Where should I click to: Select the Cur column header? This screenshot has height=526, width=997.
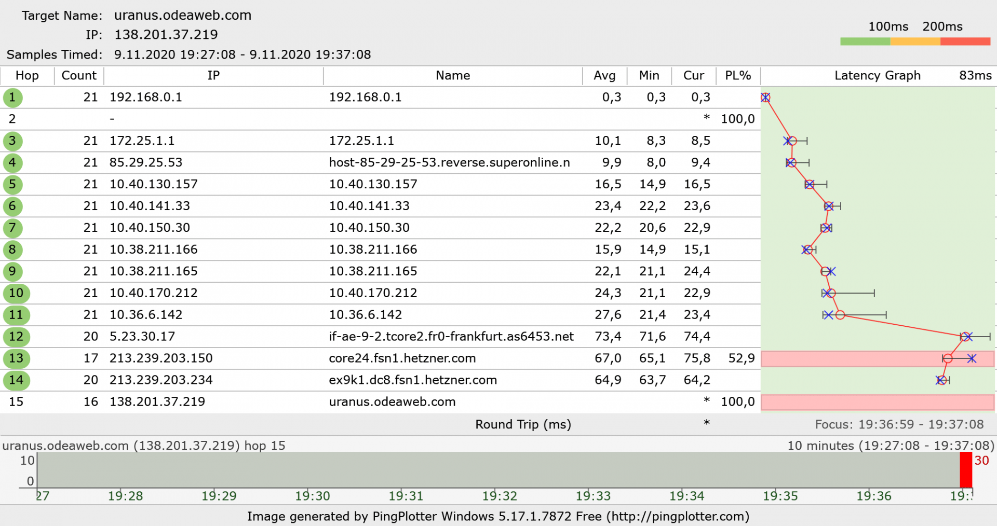coord(694,76)
